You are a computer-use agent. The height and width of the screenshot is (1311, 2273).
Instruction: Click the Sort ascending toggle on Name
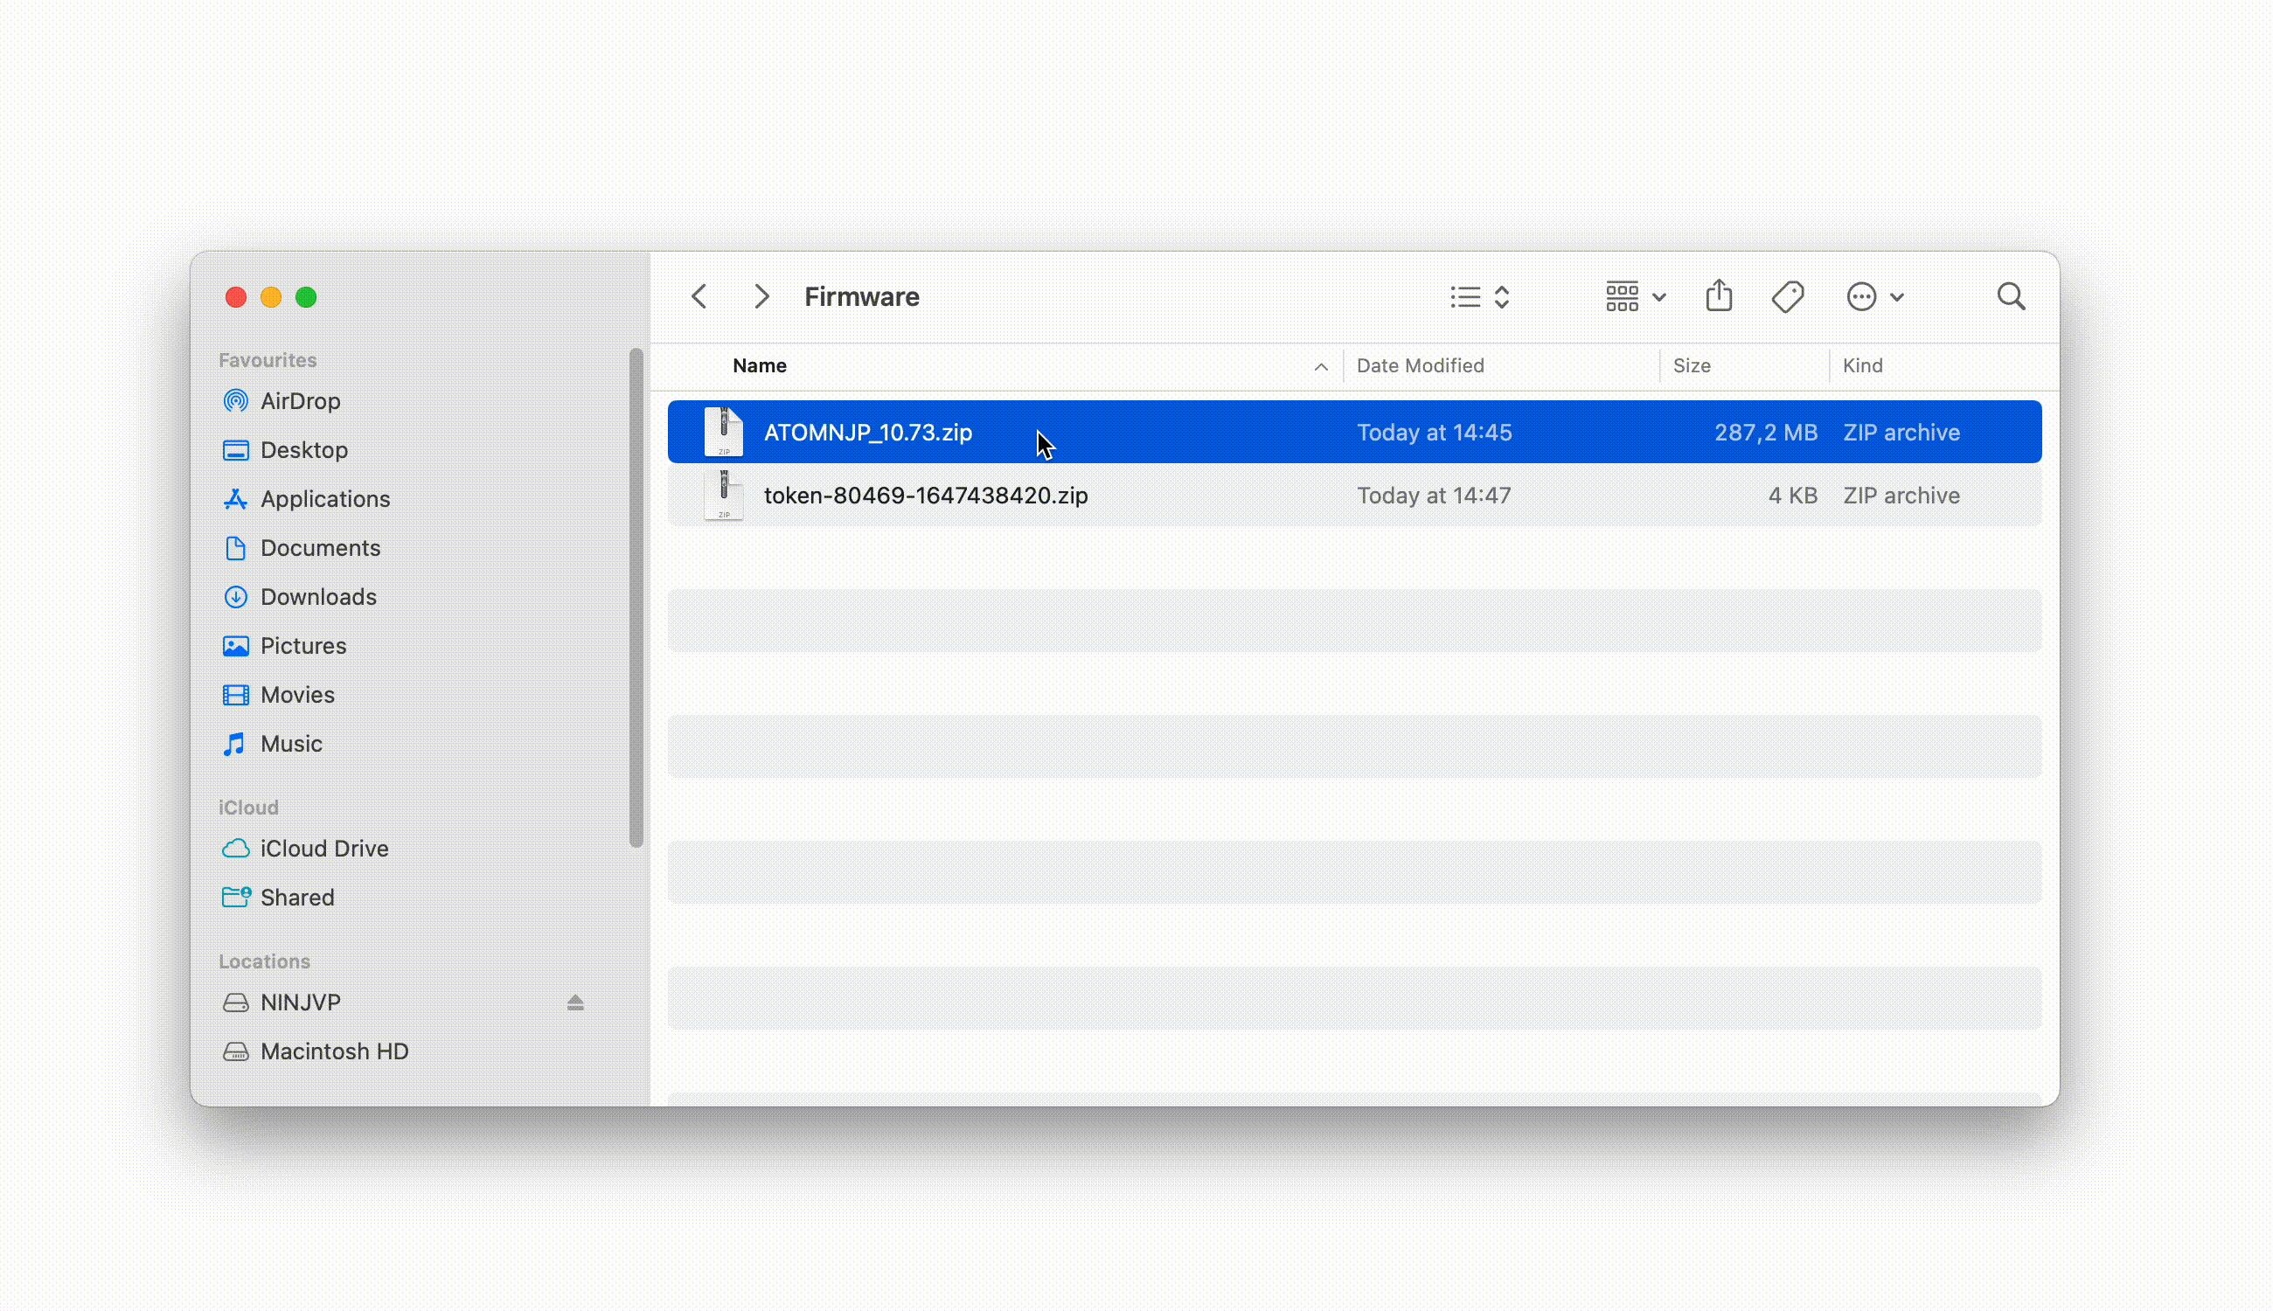pos(1321,365)
